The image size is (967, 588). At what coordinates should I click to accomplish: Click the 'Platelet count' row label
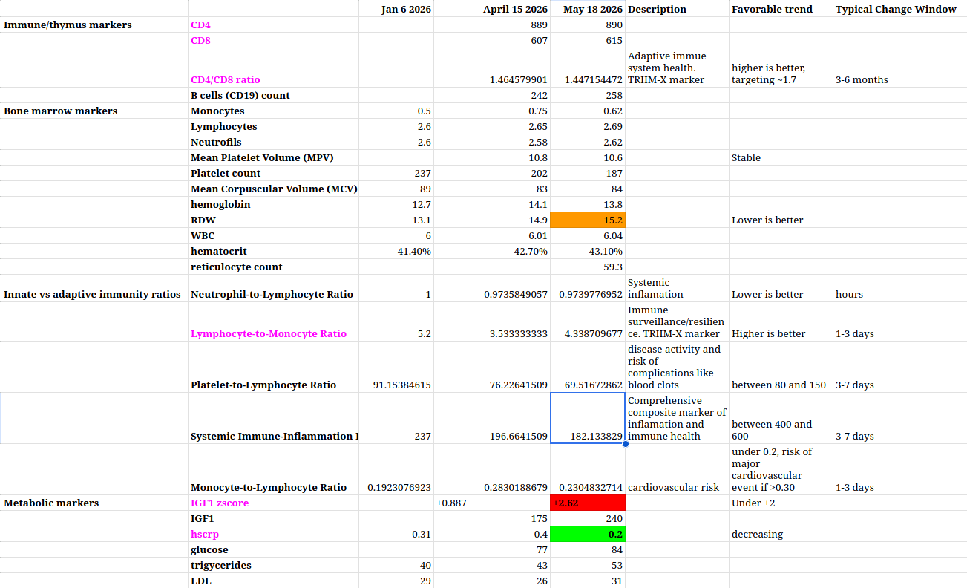pyautogui.click(x=273, y=173)
